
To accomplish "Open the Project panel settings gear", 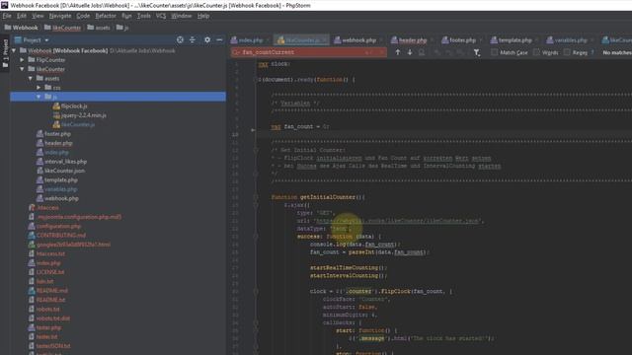I will (x=207, y=39).
